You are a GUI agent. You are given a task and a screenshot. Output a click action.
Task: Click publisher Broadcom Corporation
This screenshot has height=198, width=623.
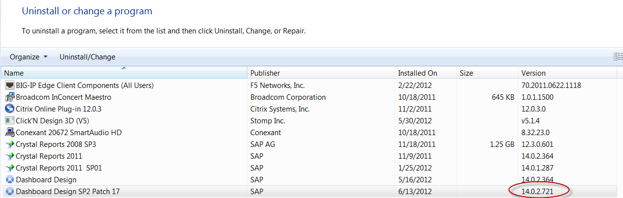pos(288,97)
